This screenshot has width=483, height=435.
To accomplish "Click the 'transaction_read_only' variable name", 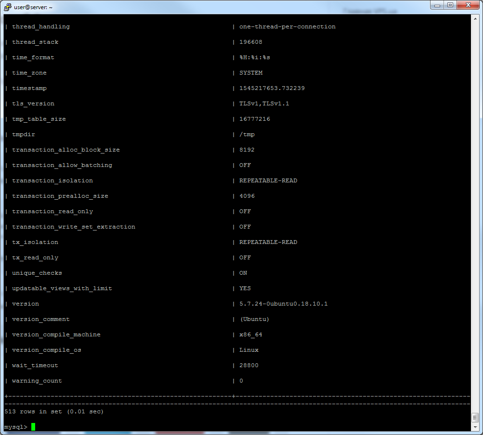I will [52, 212].
